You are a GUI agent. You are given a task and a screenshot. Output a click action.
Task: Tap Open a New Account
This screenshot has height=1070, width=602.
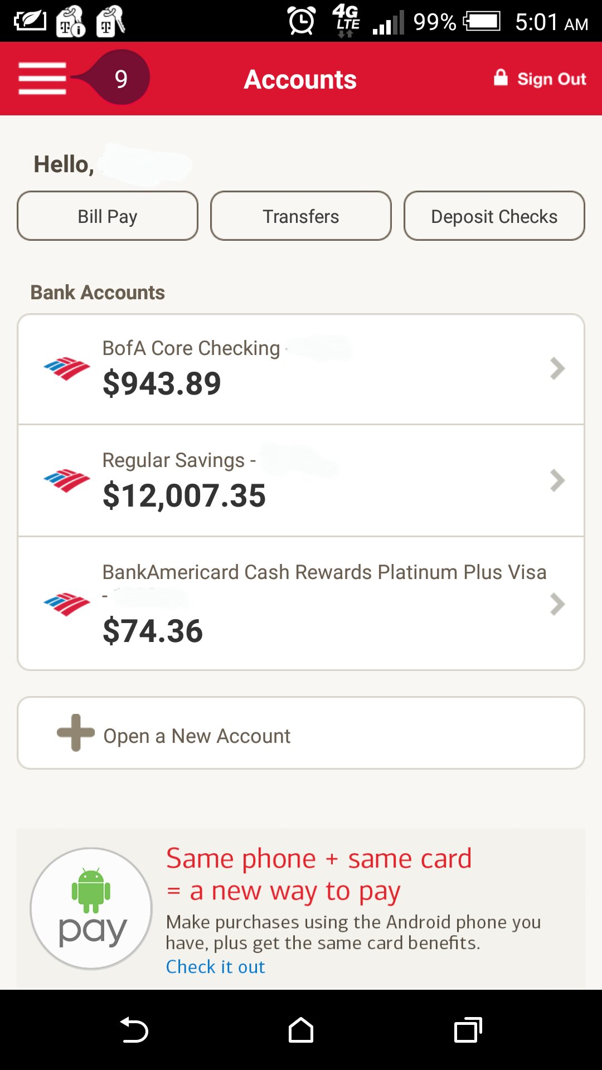tap(197, 736)
